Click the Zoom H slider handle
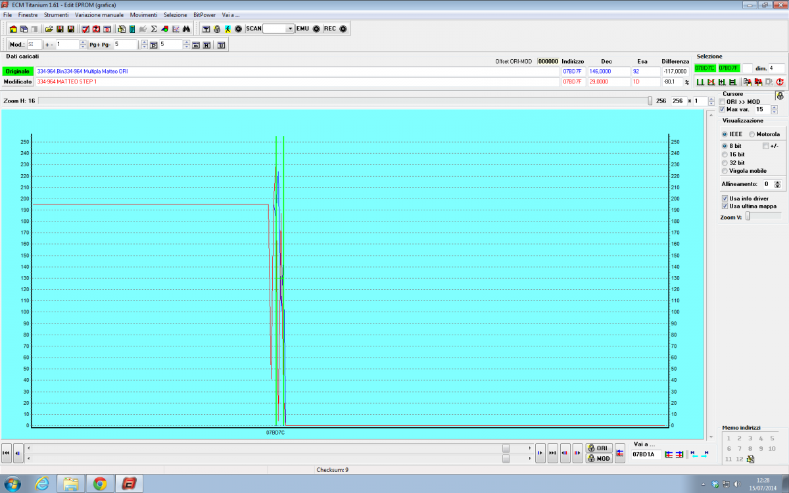 click(650, 101)
